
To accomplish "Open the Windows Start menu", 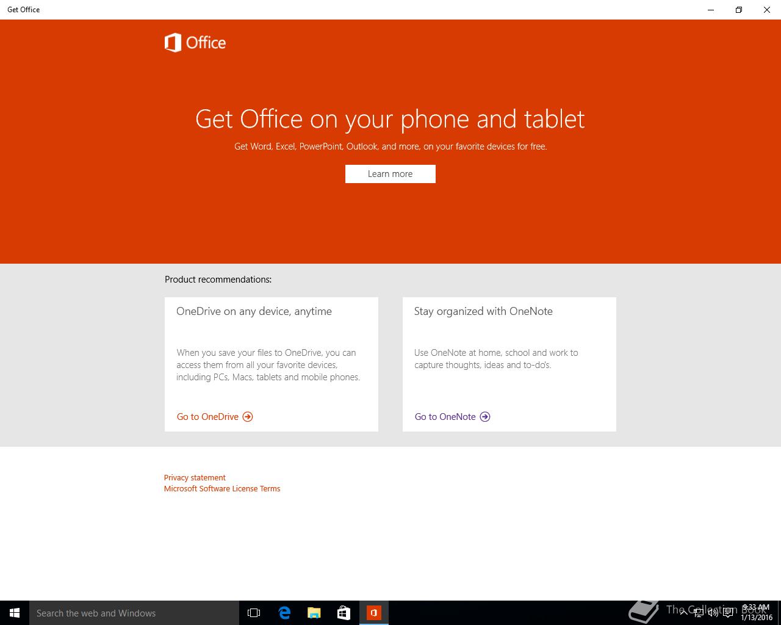I will [x=15, y=613].
